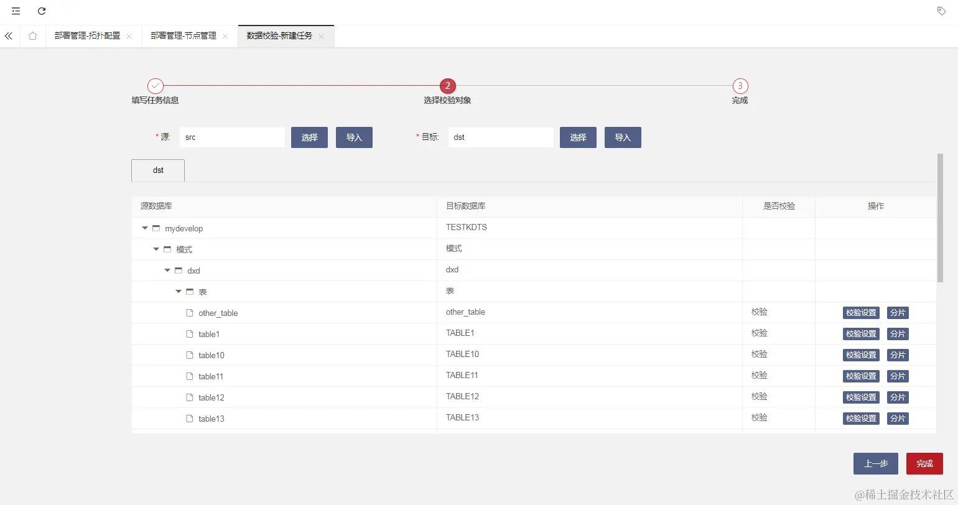
Task: Collapse the mydevelop tree node
Action: click(x=145, y=228)
